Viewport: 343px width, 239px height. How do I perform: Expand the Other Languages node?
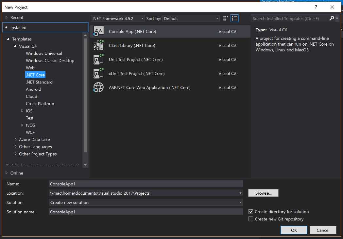[x=15, y=147]
